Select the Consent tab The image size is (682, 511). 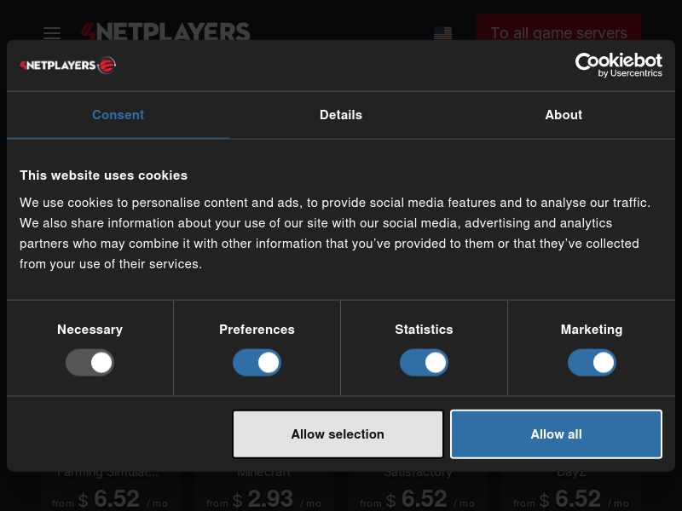click(118, 115)
